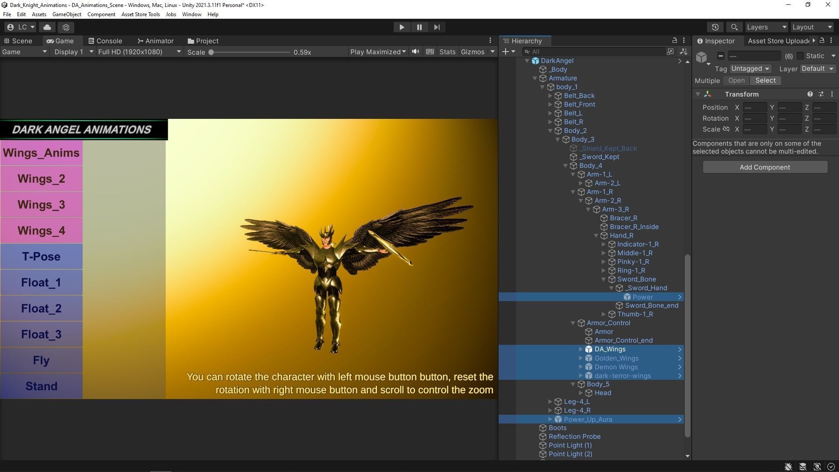Open the Full HD resolution dropdown
Screen dimensions: 839x472
pyautogui.click(x=139, y=52)
